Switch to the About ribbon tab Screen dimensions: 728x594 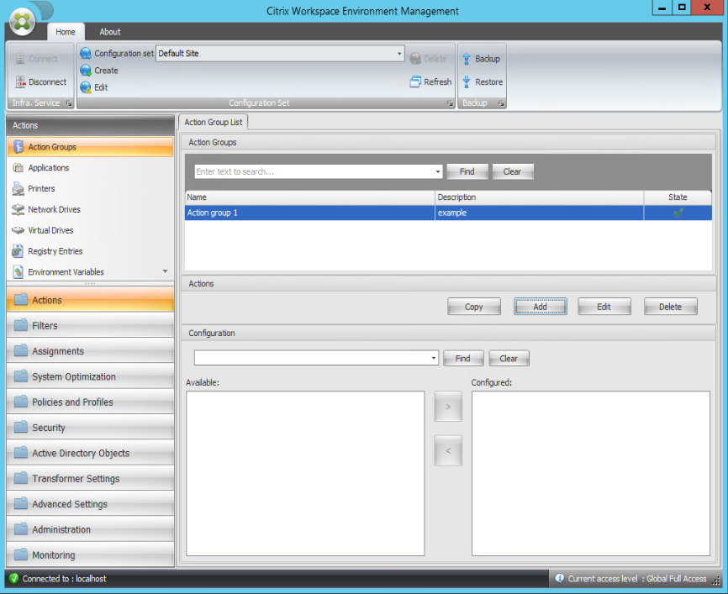110,32
